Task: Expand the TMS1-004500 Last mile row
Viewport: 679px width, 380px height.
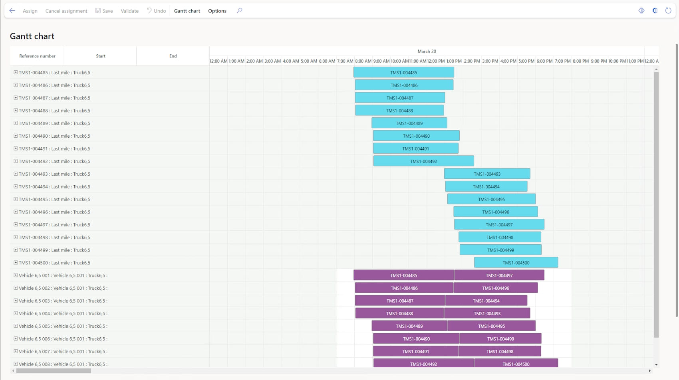Action: (x=16, y=263)
